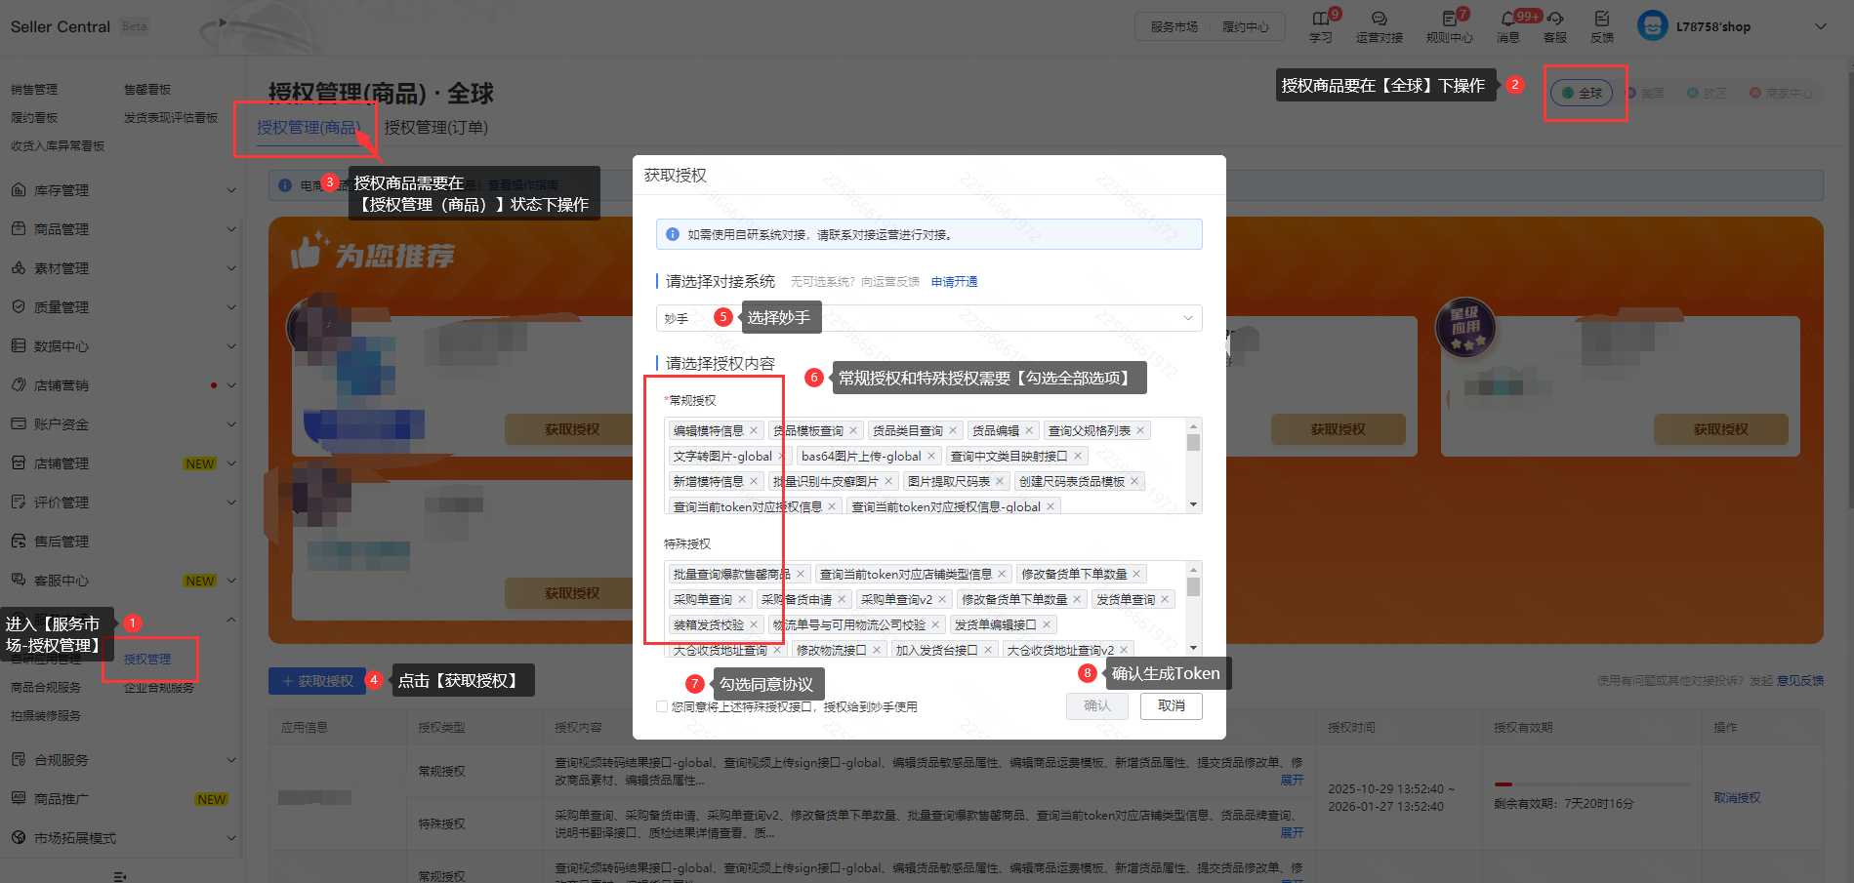Check the agreement checkbox for 妙手 authorization

point(663,706)
